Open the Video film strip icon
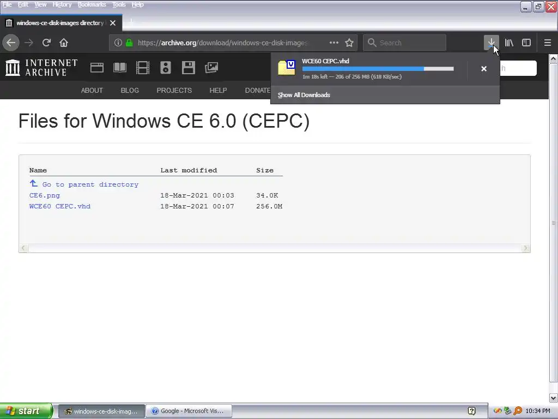The image size is (558, 419). point(143,68)
